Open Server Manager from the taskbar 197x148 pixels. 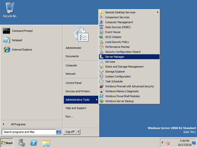tap(22, 143)
